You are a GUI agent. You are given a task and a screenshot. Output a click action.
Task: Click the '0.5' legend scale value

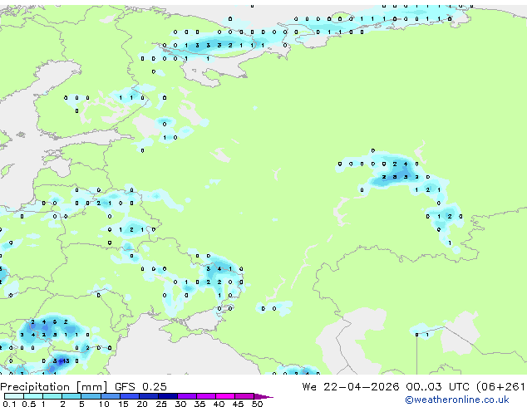pyautogui.click(x=29, y=404)
